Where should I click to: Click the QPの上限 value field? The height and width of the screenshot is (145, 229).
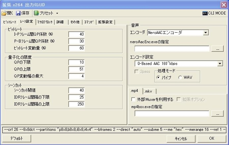[x=77, y=69]
